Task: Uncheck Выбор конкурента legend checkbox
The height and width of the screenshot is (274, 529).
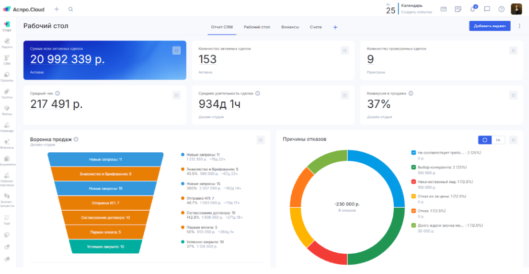Action: click(x=414, y=167)
